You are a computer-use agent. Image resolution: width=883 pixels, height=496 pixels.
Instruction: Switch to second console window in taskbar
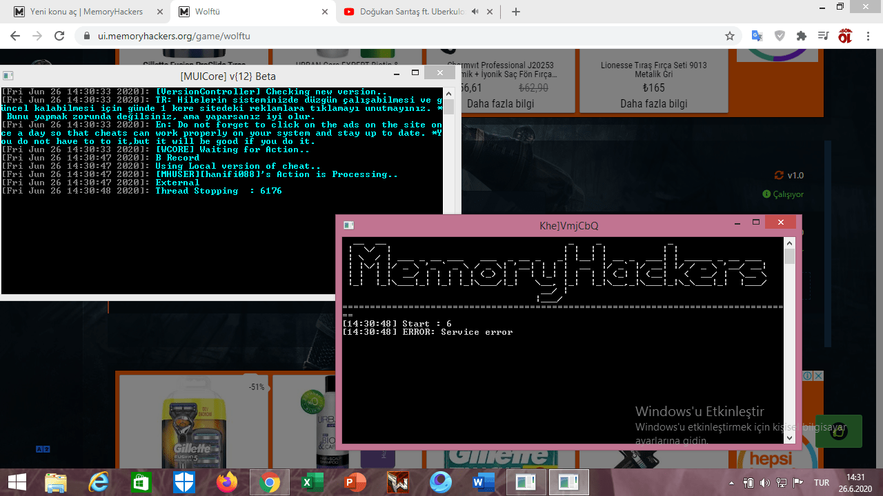[x=568, y=482]
